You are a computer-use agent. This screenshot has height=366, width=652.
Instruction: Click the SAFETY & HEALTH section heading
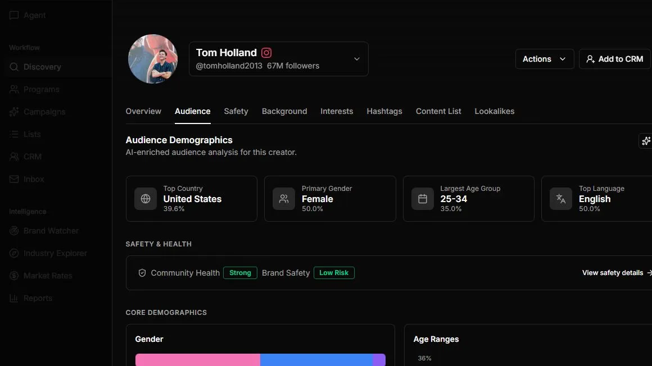pos(159,244)
